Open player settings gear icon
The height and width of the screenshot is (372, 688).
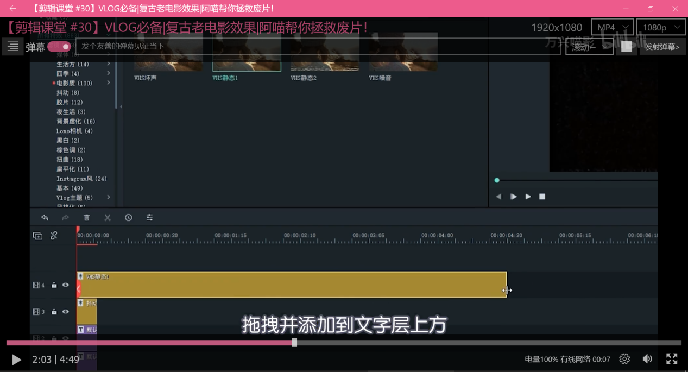(624, 359)
